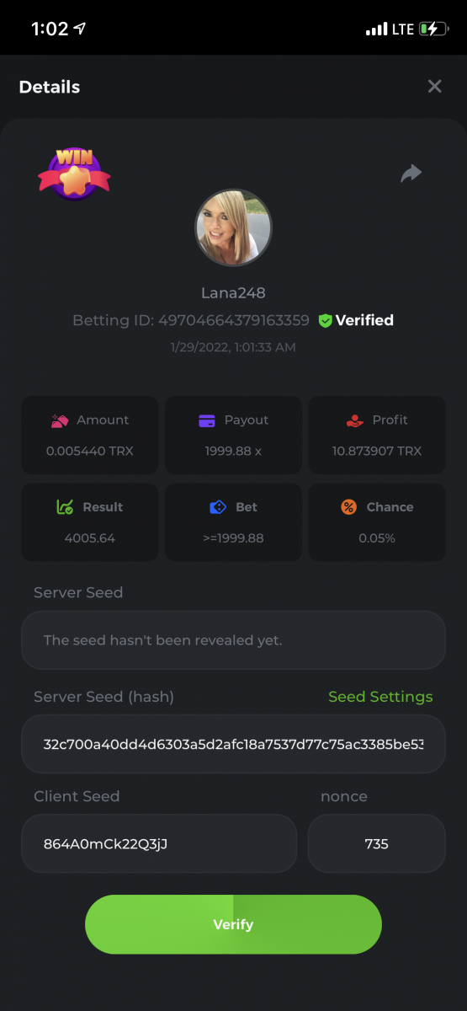This screenshot has height=1011, width=467.
Task: Tap the orange Chance percent icon
Action: (x=348, y=507)
